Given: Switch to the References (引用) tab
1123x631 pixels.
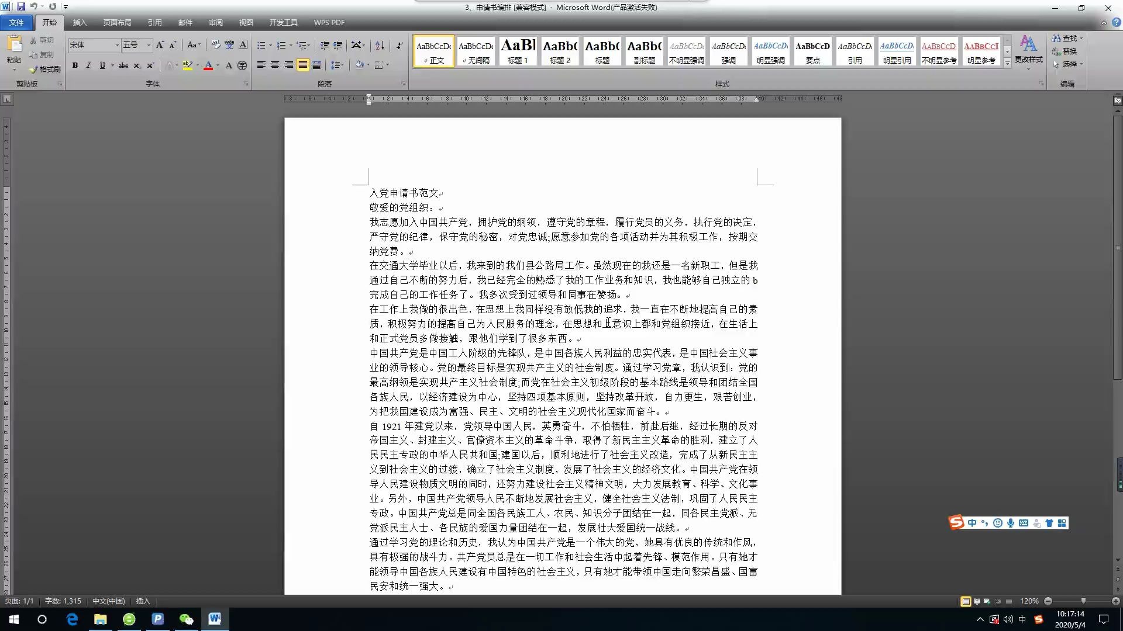Looking at the screenshot, I should pyautogui.click(x=154, y=22).
